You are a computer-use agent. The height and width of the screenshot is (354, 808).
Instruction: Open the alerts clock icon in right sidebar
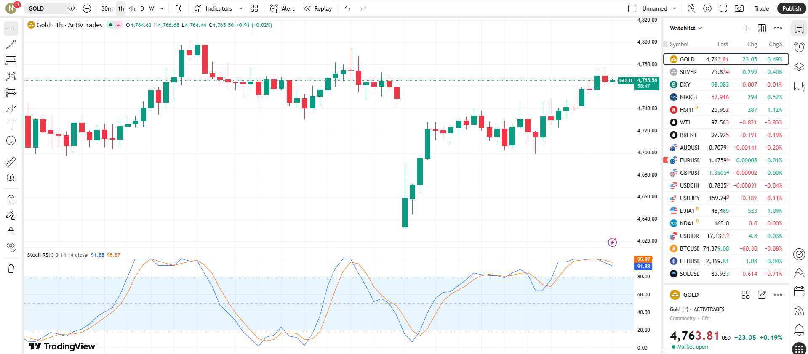coord(799,47)
